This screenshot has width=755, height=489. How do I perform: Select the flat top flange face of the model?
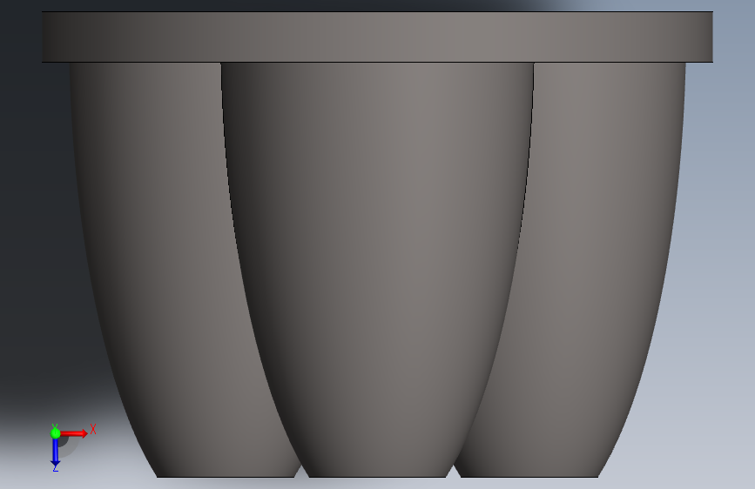(x=377, y=37)
